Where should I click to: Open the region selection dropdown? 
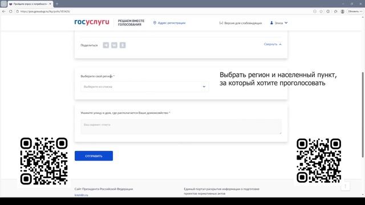[x=144, y=87]
